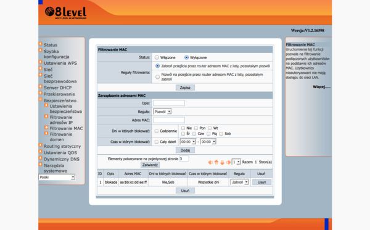Screen dimensions: 370x230
Task: Tick the Czw day checkbox
Action: click(x=194, y=134)
